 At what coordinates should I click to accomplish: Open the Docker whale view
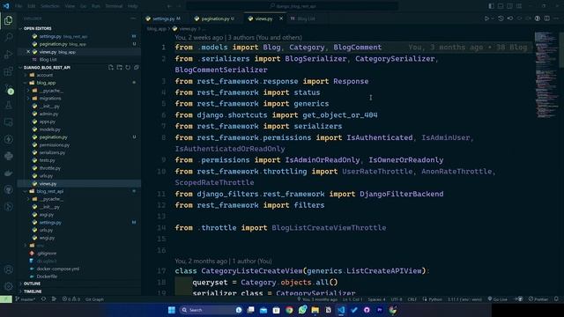coord(8,173)
